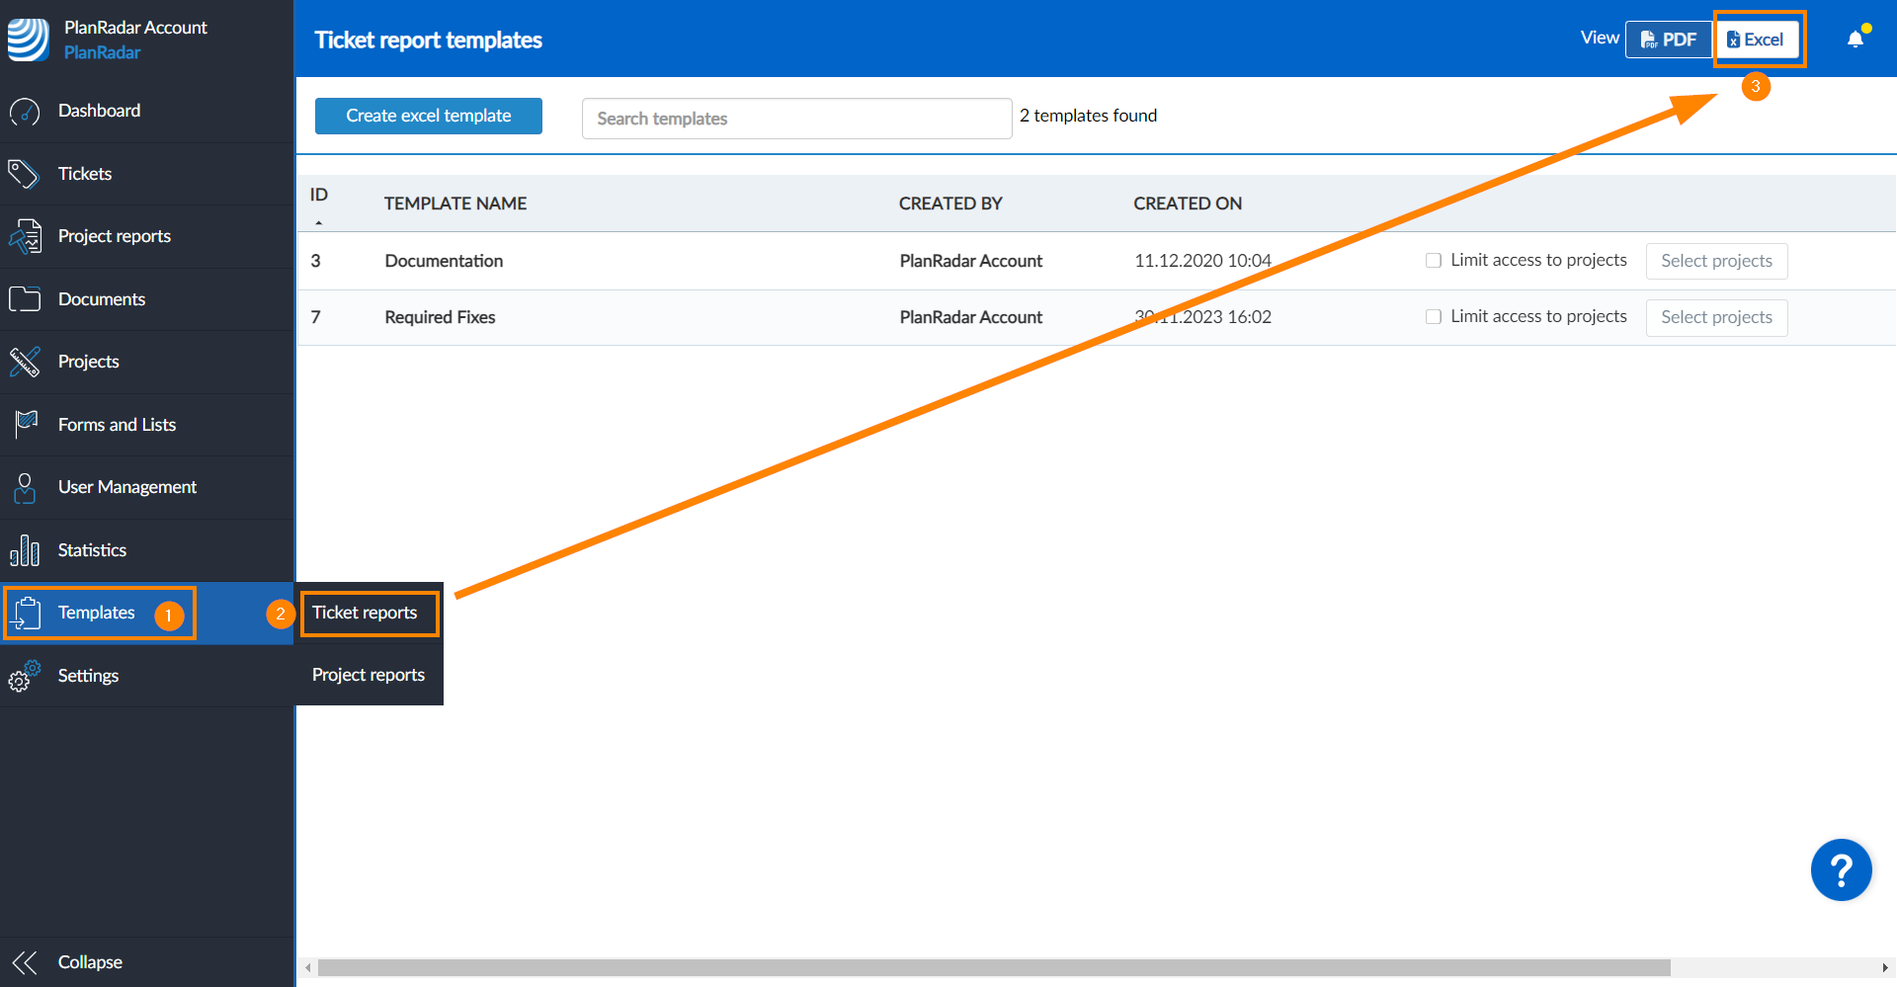Image resolution: width=1897 pixels, height=987 pixels.
Task: Click the Templates clipboard icon
Action: coord(27,614)
